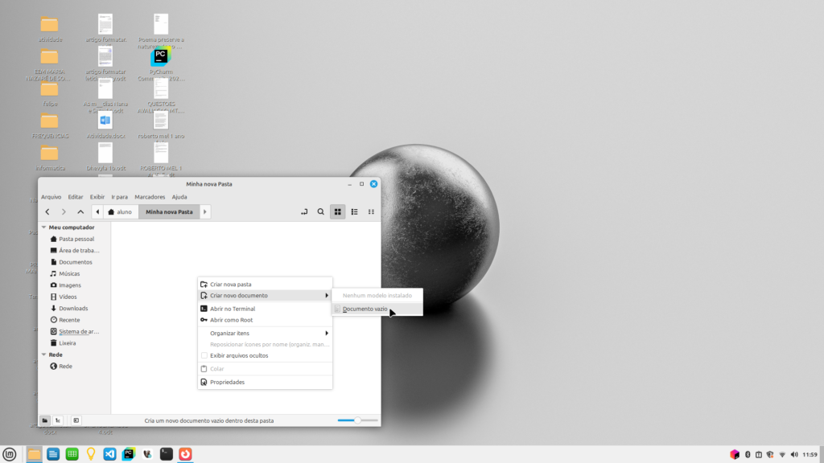Open PyCharm desktop shortcut
824x463 pixels.
(160, 58)
